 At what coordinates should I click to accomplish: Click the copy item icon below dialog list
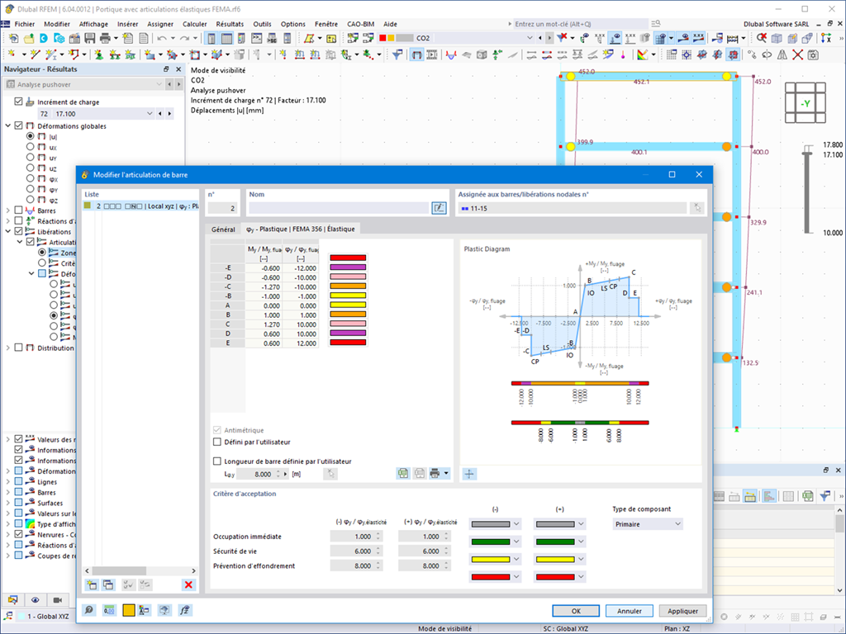coord(108,584)
